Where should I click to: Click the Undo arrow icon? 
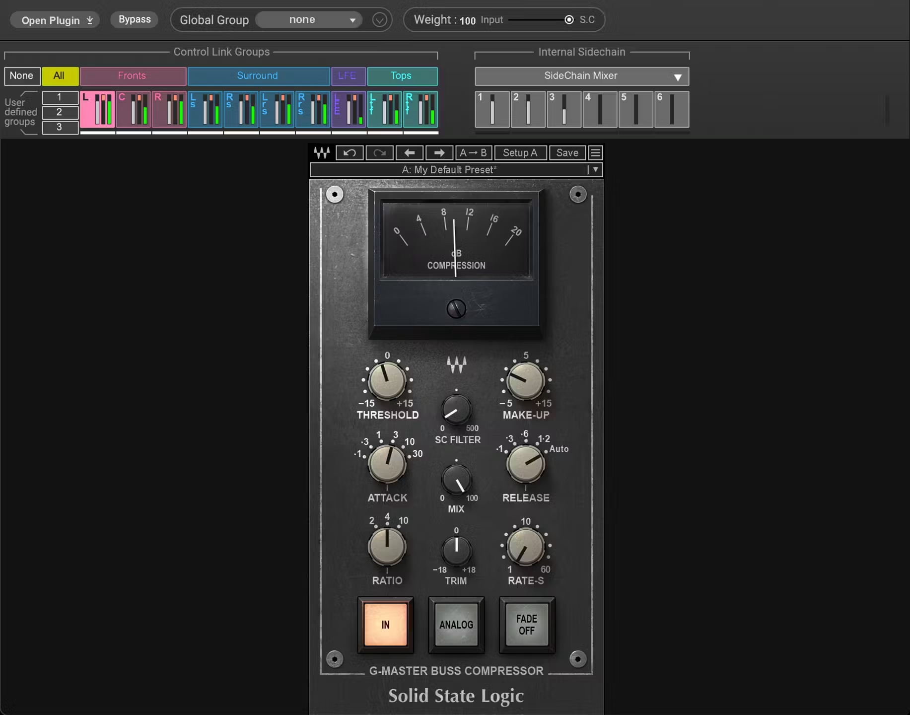coord(350,153)
